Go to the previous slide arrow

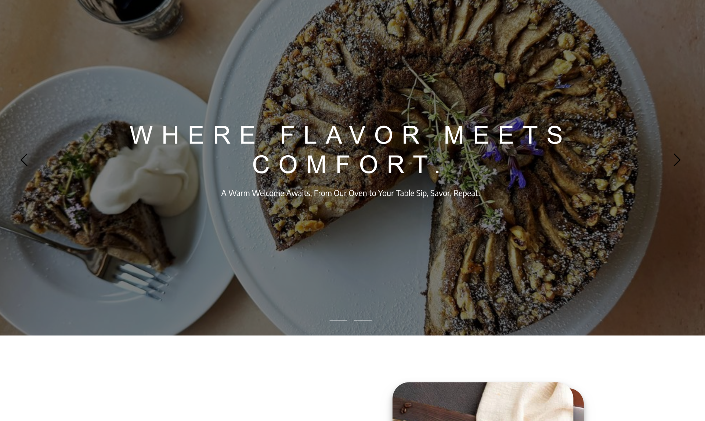(24, 160)
